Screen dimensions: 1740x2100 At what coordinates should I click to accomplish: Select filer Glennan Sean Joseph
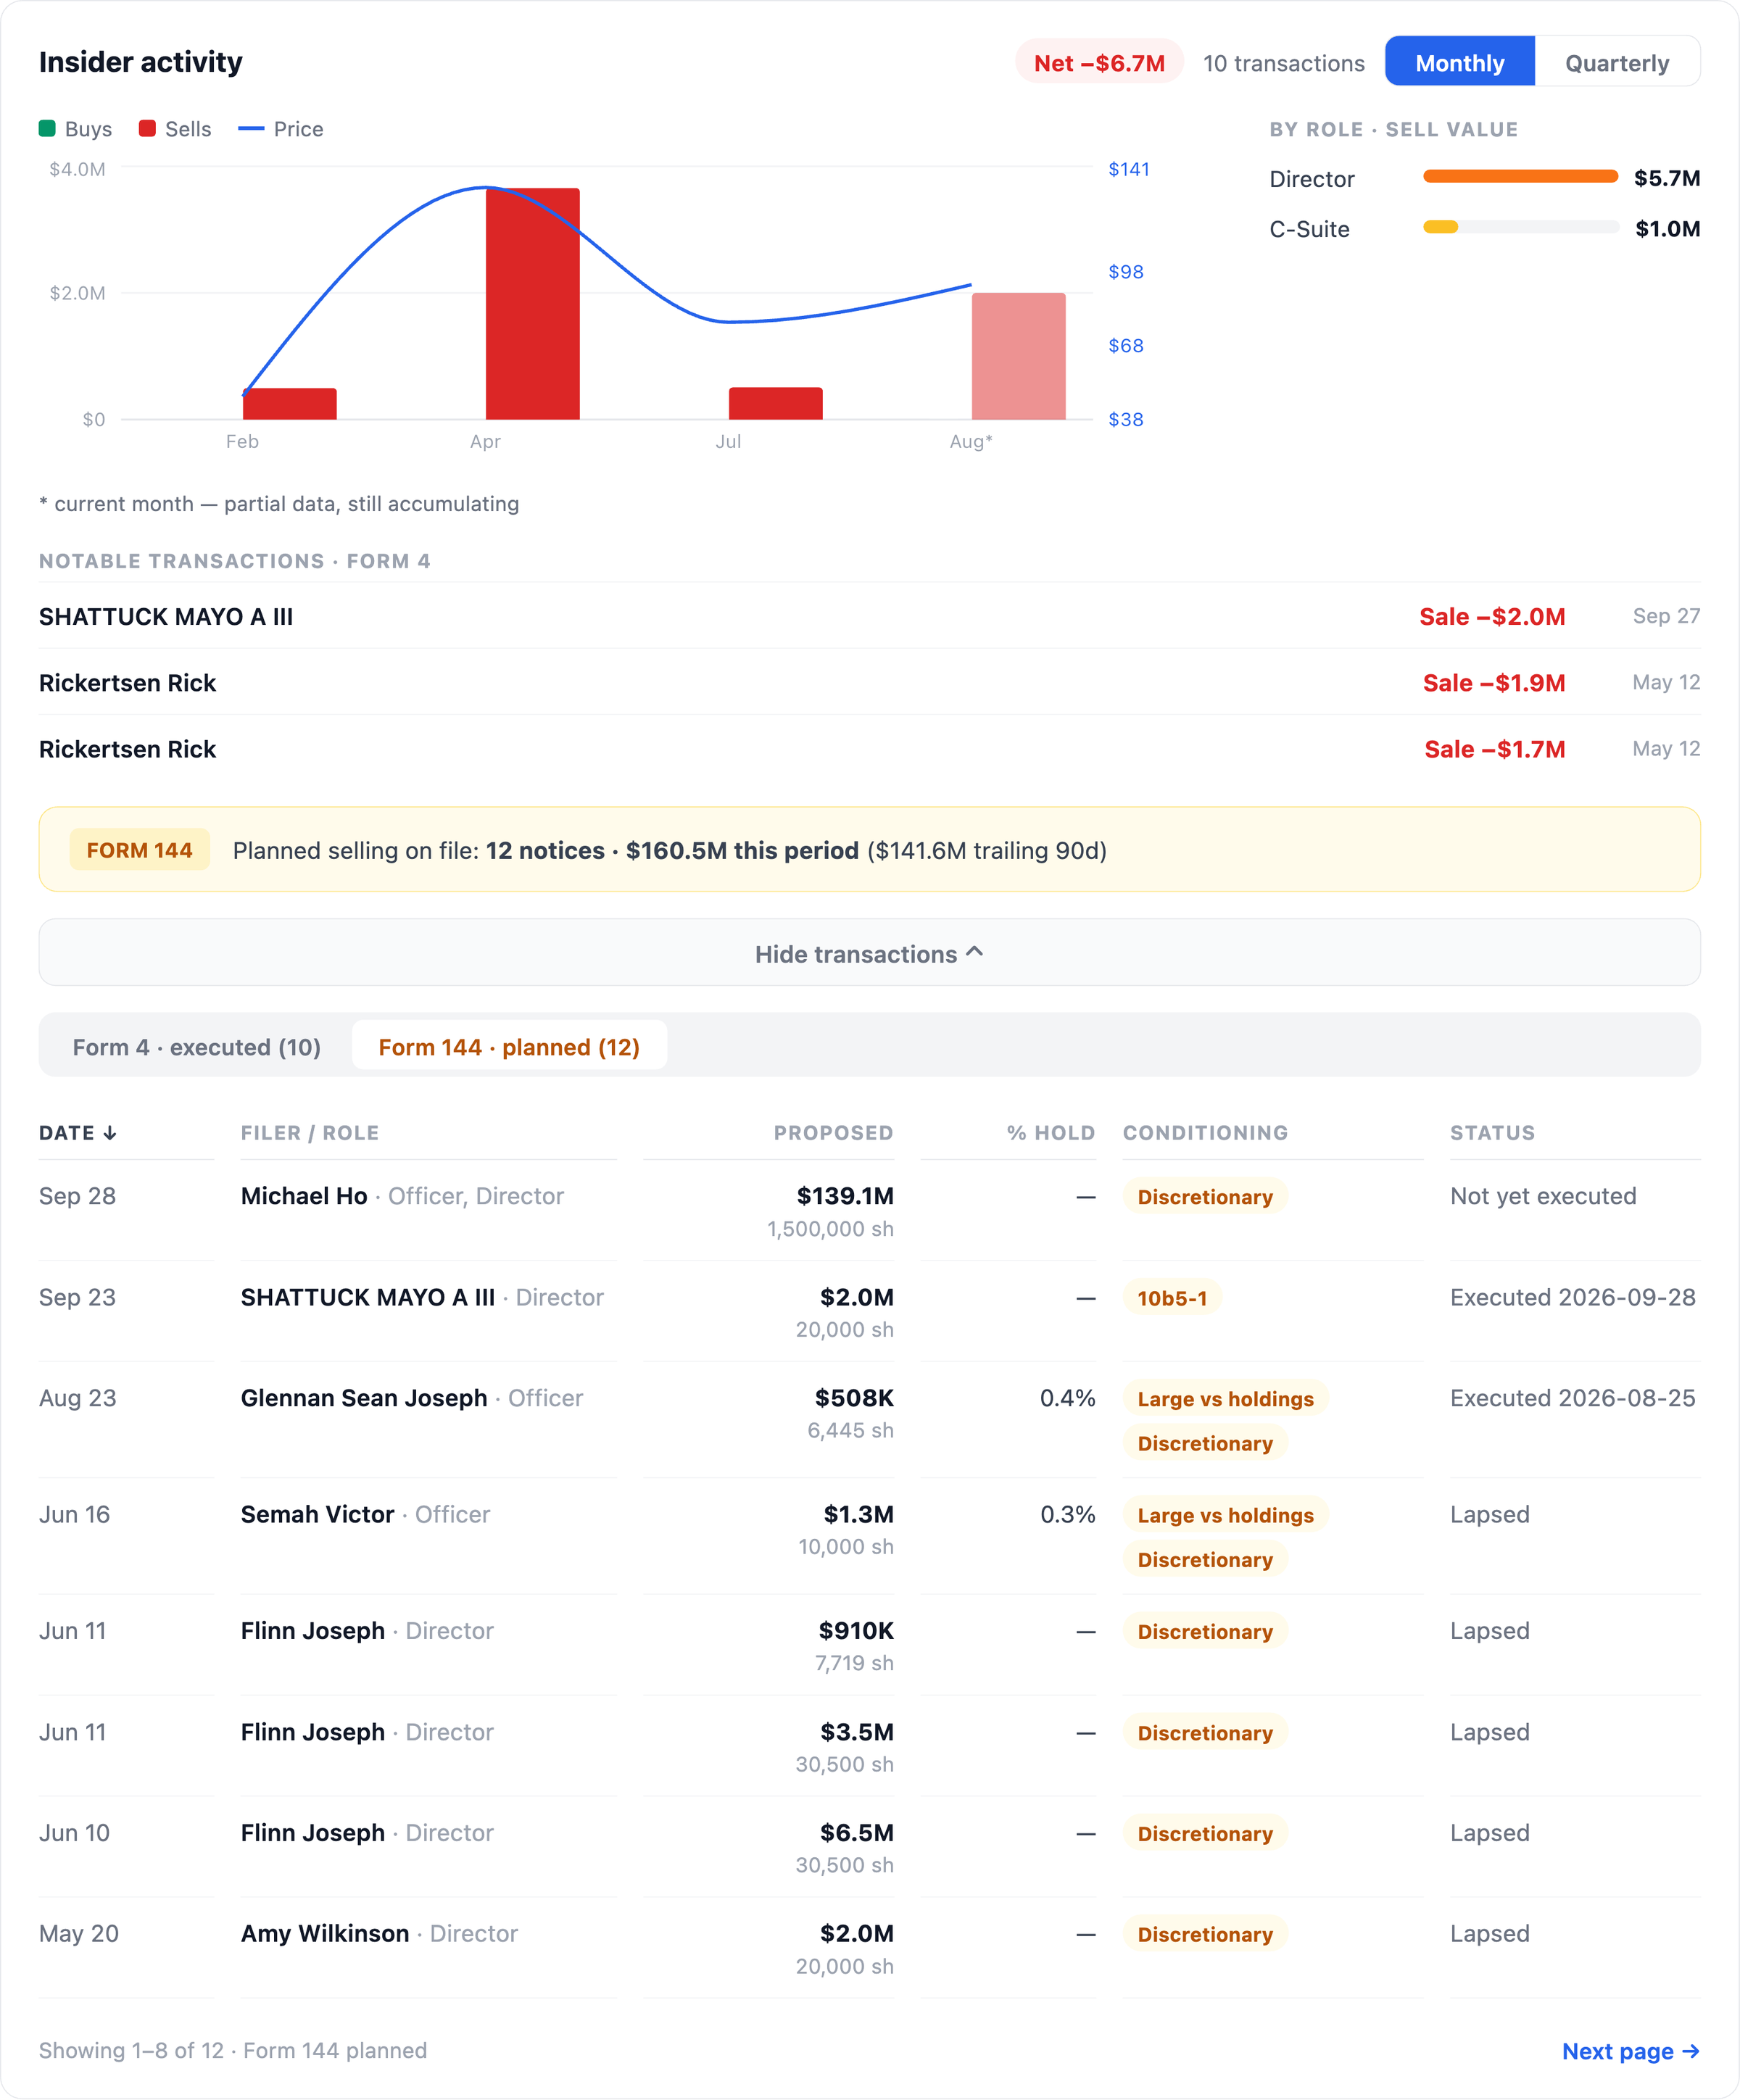pos(364,1397)
